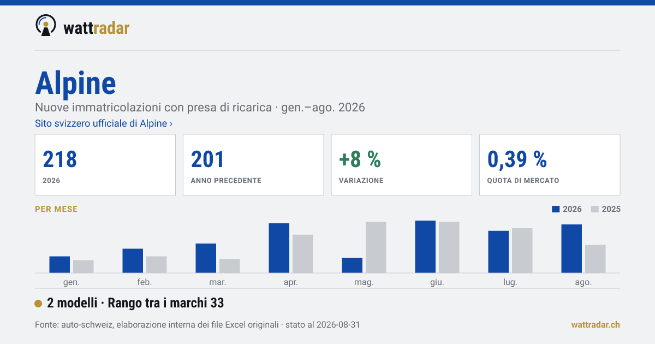Click the wattradar radar logo icon

[x=46, y=26]
